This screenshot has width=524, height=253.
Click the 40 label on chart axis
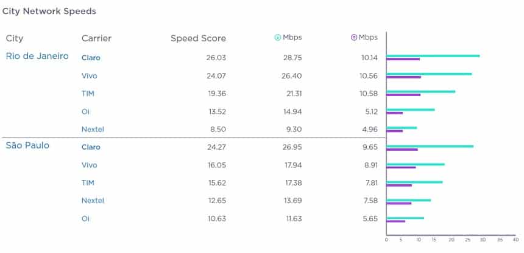pyautogui.click(x=515, y=240)
